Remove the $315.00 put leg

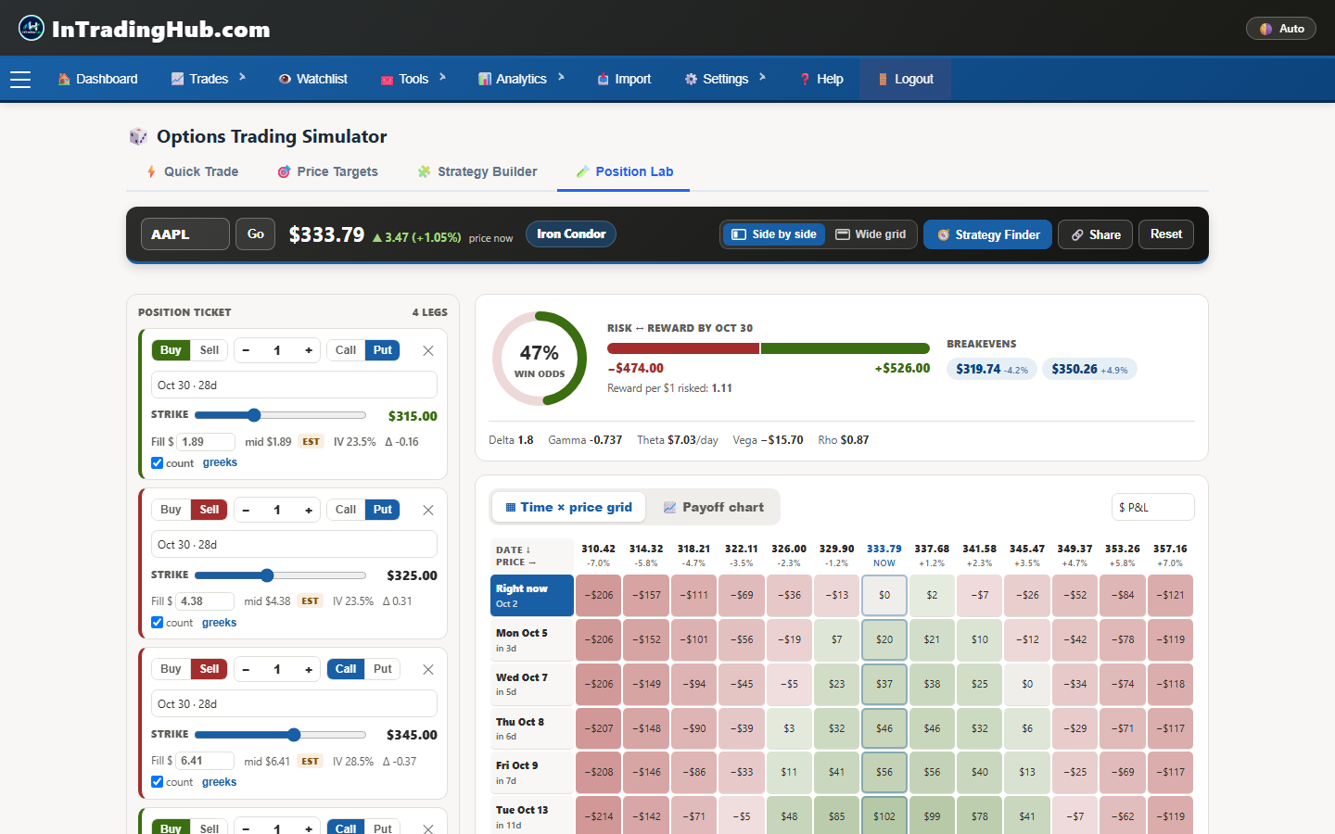[428, 350]
